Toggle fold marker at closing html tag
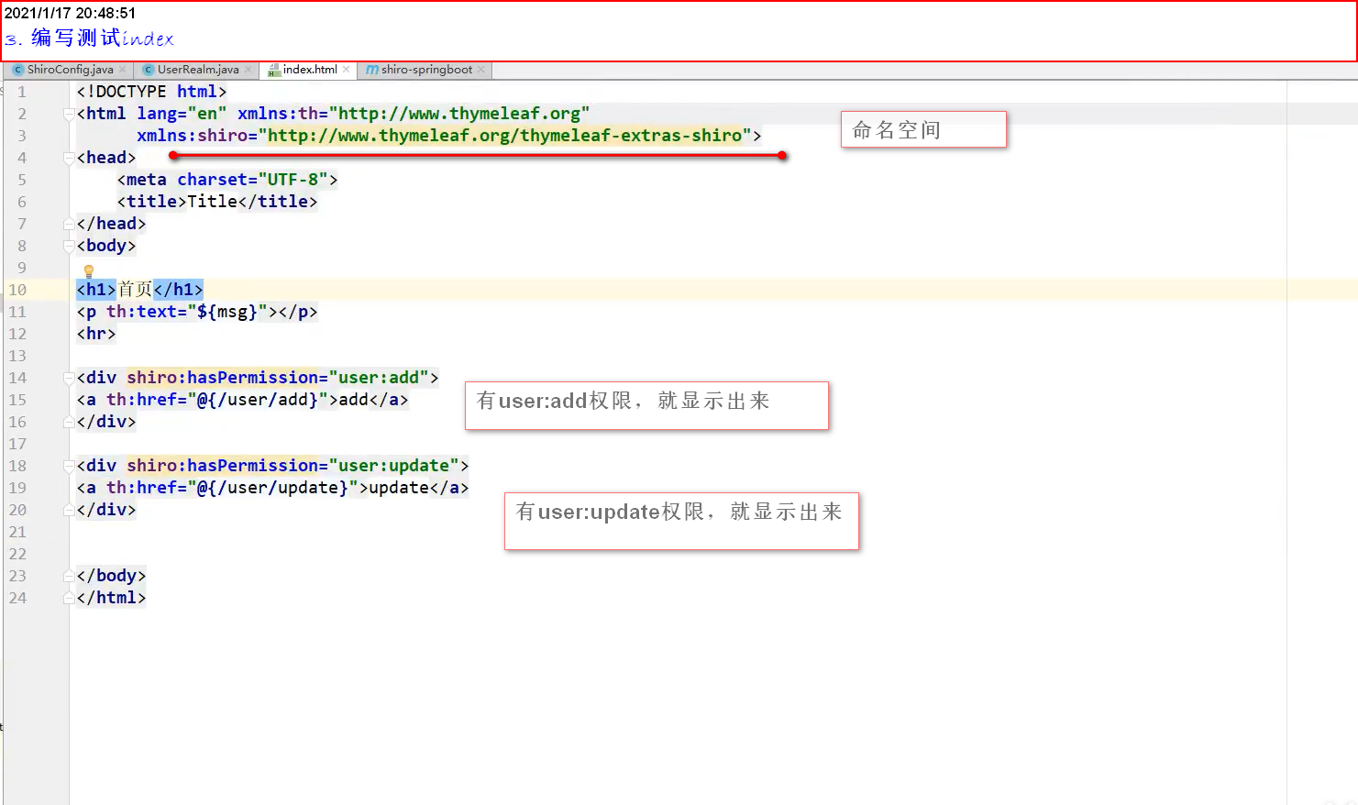Screen dimensions: 1358x805 pyautogui.click(x=69, y=598)
